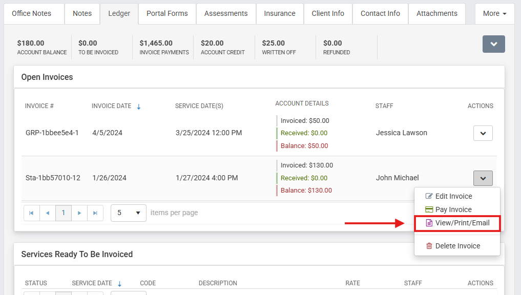Click the Pay Invoice card icon

pyautogui.click(x=429, y=209)
